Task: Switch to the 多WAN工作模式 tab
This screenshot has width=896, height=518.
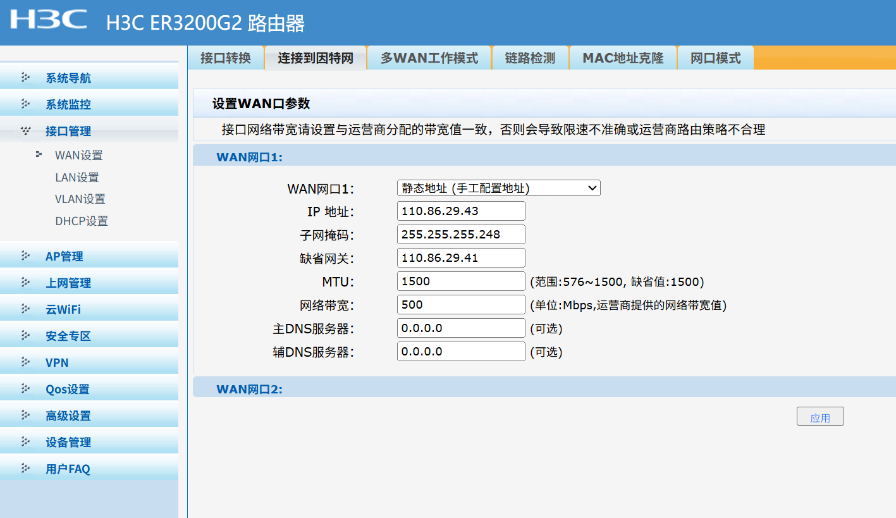Action: pyautogui.click(x=429, y=58)
